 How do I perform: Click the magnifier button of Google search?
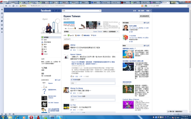point(189,6)
